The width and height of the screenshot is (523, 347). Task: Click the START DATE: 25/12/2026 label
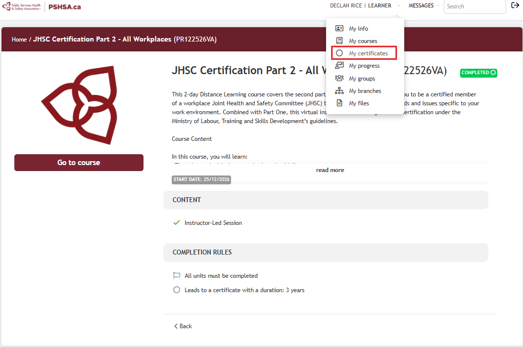[x=201, y=179]
